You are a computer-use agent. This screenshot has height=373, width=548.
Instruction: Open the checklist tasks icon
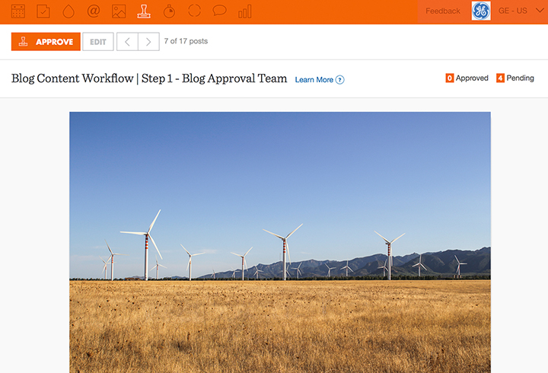[x=43, y=11]
